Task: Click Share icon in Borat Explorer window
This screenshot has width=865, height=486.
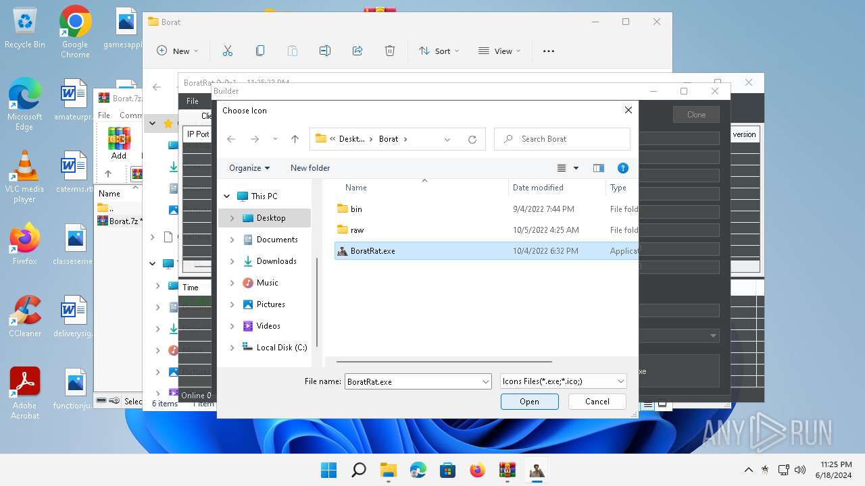Action: 357,51
